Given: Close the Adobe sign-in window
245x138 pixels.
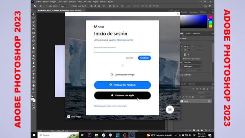Looking at the screenshot, I should pyautogui.click(x=178, y=14).
